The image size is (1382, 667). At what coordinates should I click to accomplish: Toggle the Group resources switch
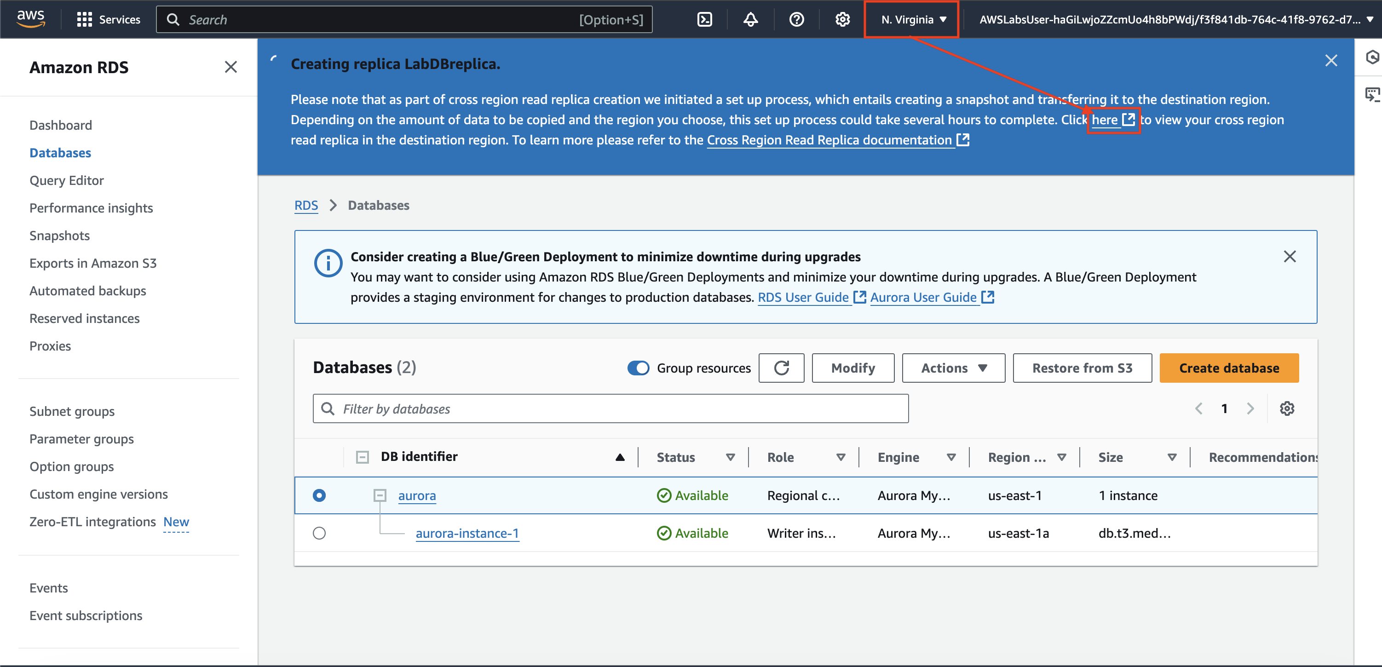pos(639,368)
